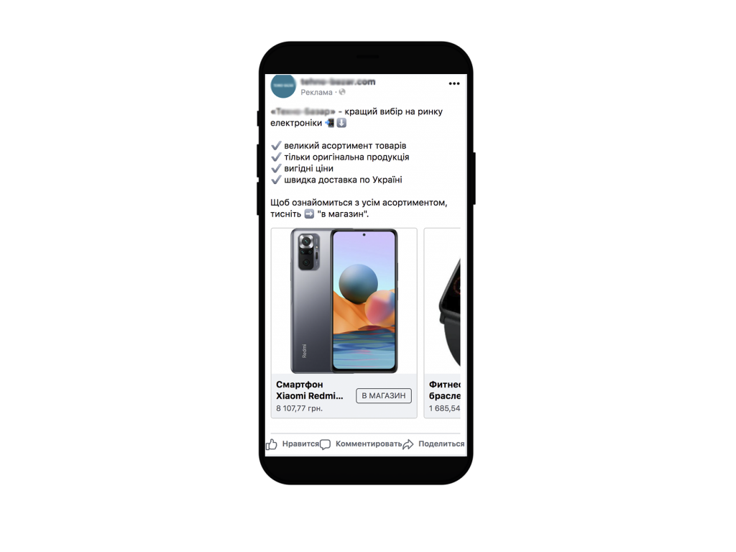Click the Нравится like label
This screenshot has width=736, height=552.
click(300, 443)
